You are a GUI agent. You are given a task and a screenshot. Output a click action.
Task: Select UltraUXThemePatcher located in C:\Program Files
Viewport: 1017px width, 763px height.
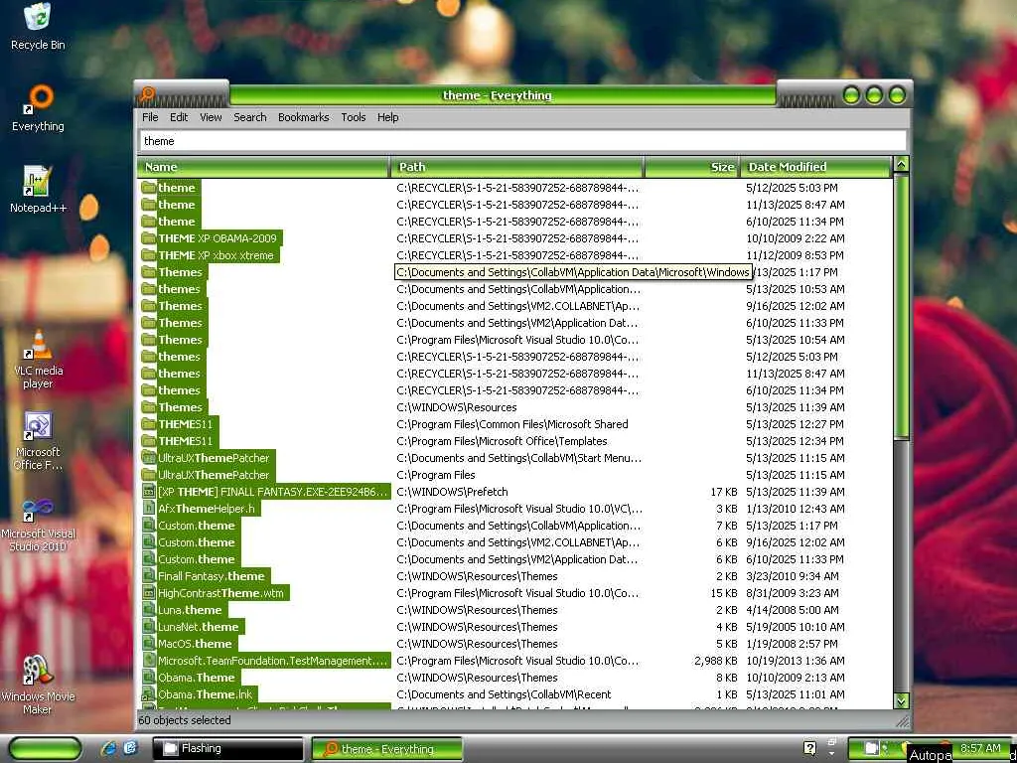click(x=215, y=474)
